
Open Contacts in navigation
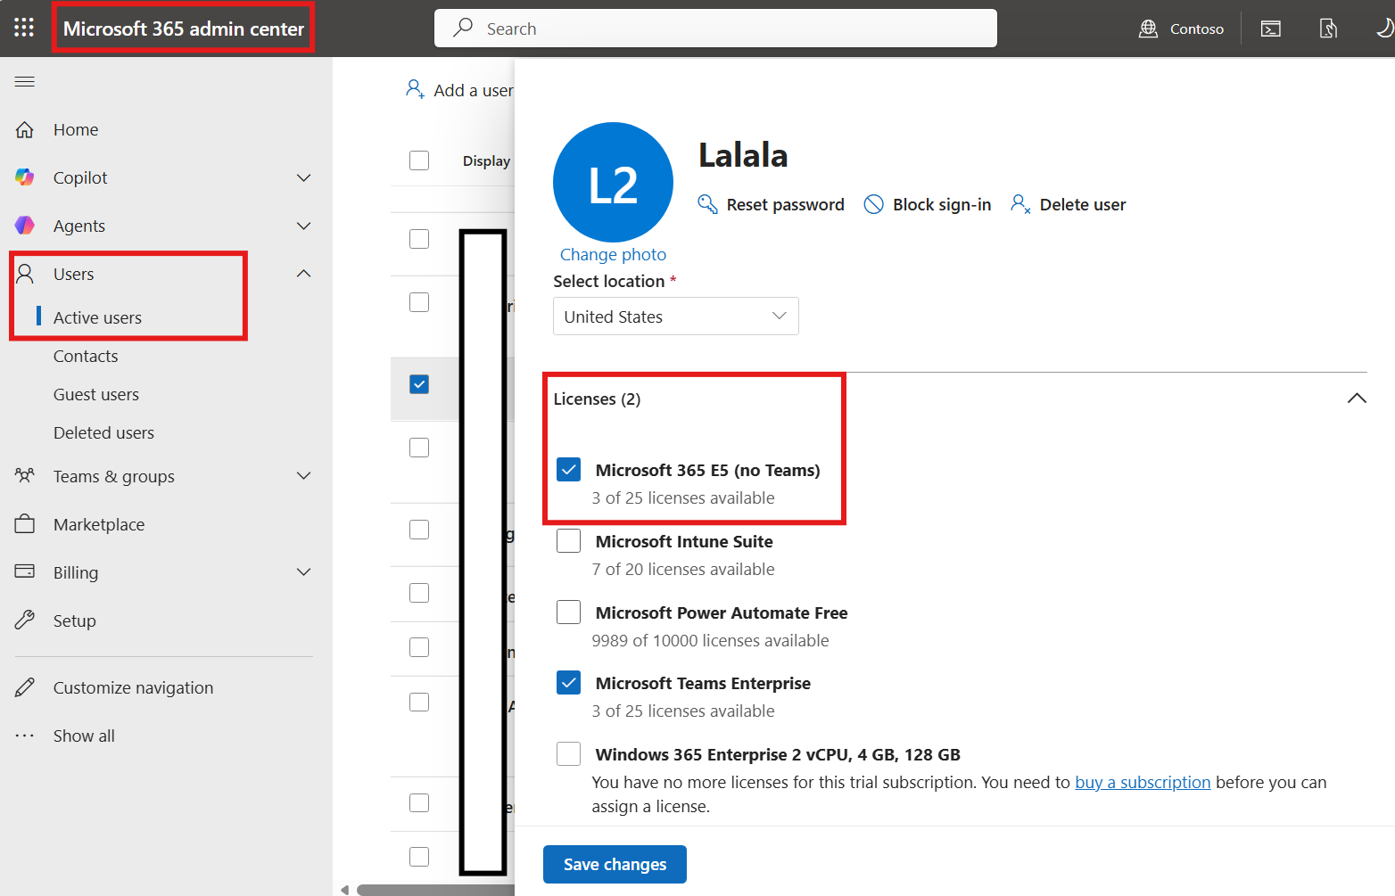tap(86, 356)
